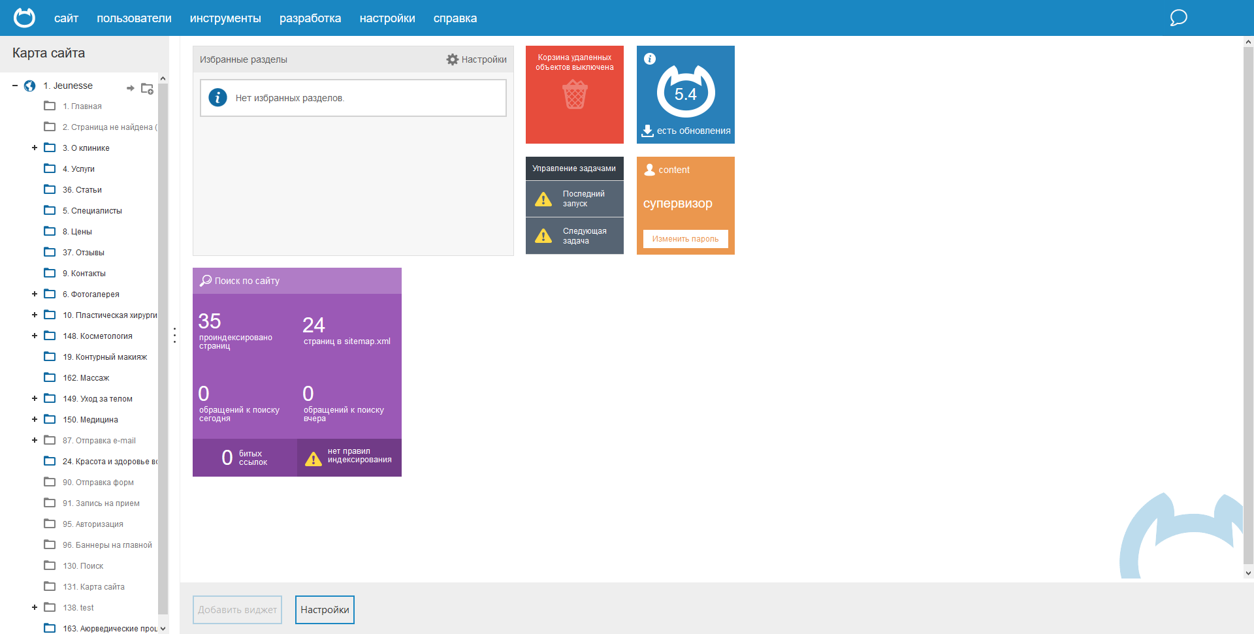Click the site tree vertical scrollbar
1254x634 pixels.
(163, 349)
